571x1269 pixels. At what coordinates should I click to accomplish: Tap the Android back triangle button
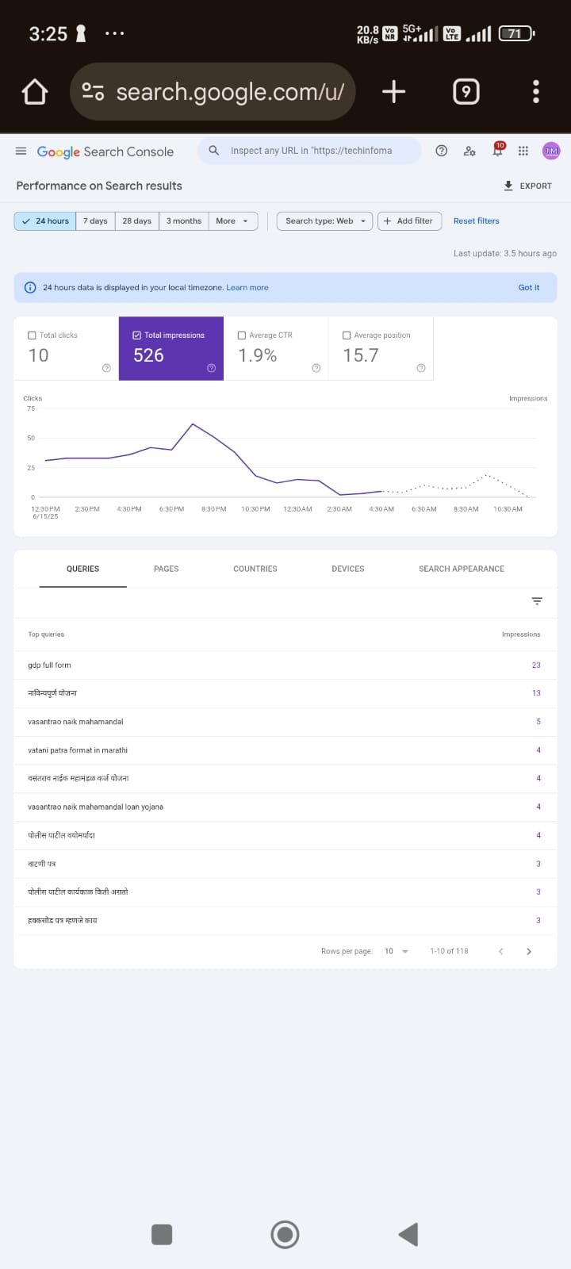pyautogui.click(x=408, y=1234)
